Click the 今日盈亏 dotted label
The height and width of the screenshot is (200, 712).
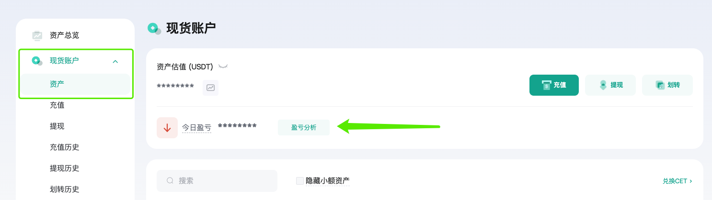point(196,128)
